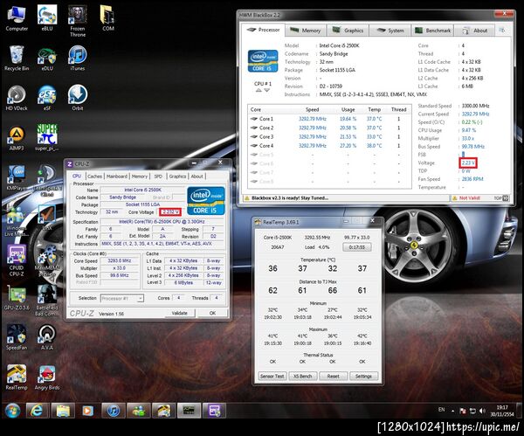This screenshot has height=436, width=524.
Task: Open Windows Media Player from the taskbar
Action: pos(88,411)
